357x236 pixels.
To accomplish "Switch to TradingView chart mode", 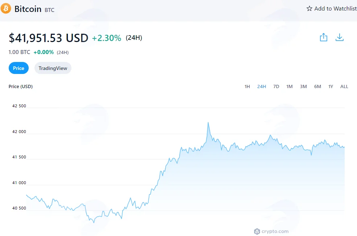I will [53, 68].
